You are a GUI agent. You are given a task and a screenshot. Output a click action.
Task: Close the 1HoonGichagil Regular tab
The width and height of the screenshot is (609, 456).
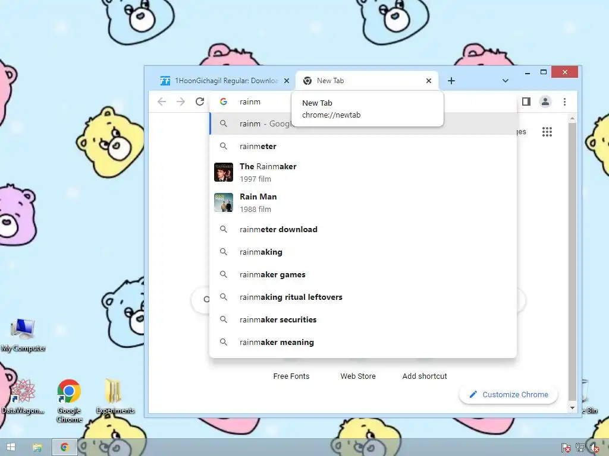click(x=287, y=81)
